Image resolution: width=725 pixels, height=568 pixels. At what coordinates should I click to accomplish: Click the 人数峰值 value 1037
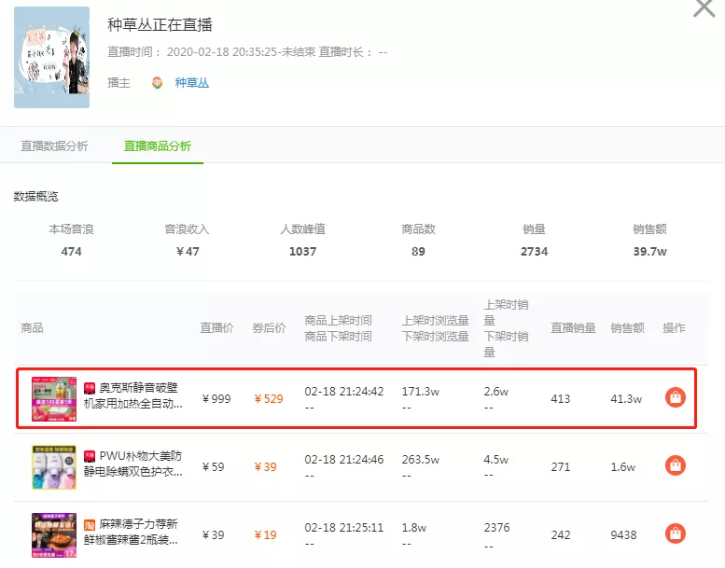pos(303,252)
